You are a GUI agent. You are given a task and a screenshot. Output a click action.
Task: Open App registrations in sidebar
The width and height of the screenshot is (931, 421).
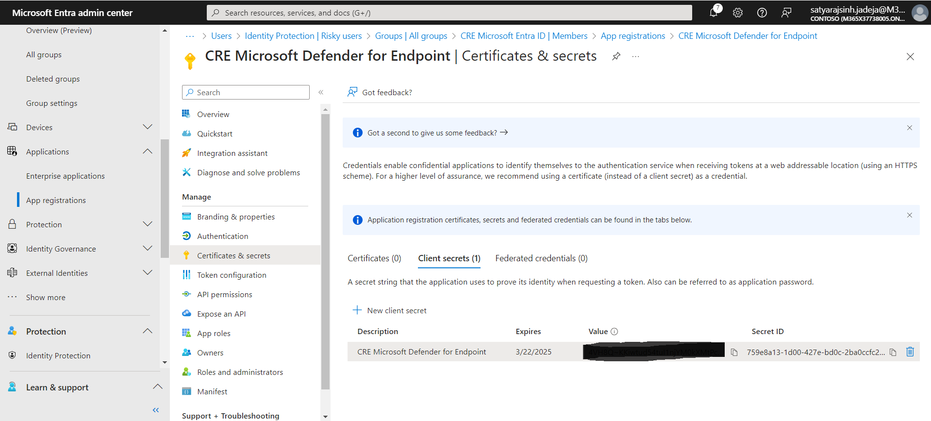pyautogui.click(x=56, y=200)
